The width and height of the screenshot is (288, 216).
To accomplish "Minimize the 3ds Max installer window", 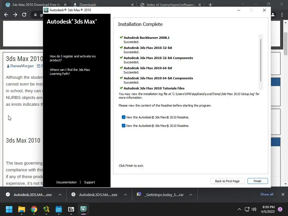I will [239, 10].
